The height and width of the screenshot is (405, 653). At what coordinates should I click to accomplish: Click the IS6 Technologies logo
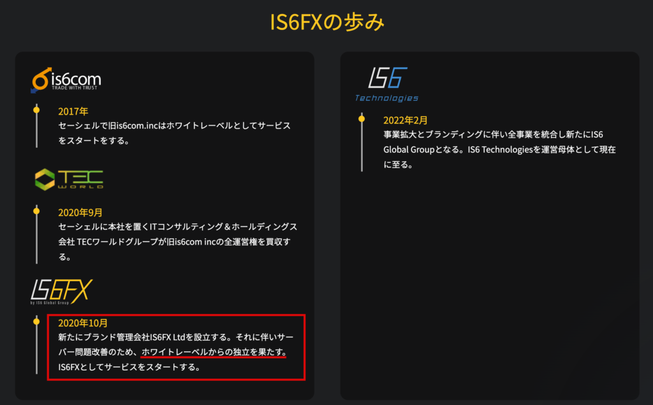[386, 85]
